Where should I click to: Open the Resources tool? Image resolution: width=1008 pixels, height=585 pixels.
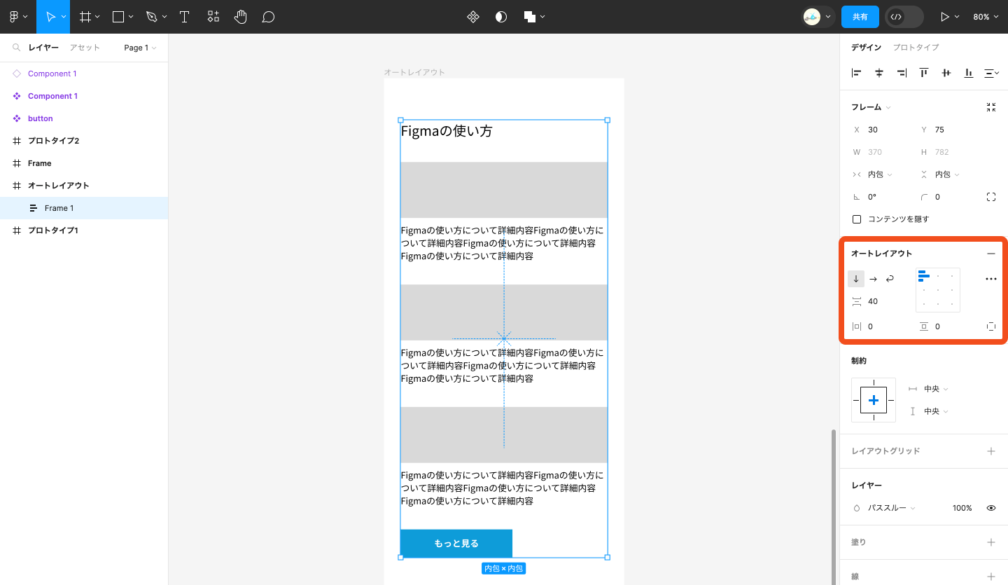point(213,17)
